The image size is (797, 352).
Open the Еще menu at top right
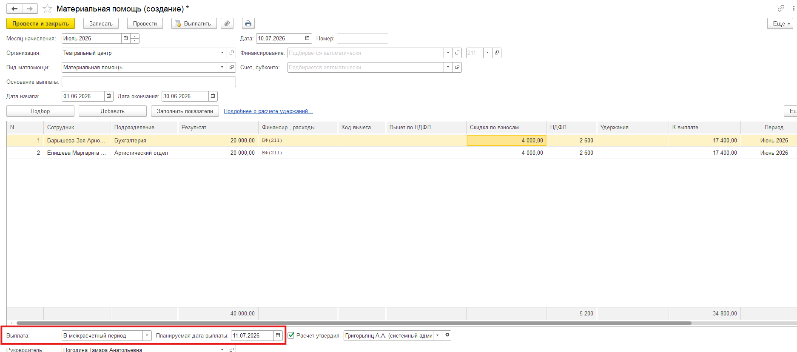point(780,23)
